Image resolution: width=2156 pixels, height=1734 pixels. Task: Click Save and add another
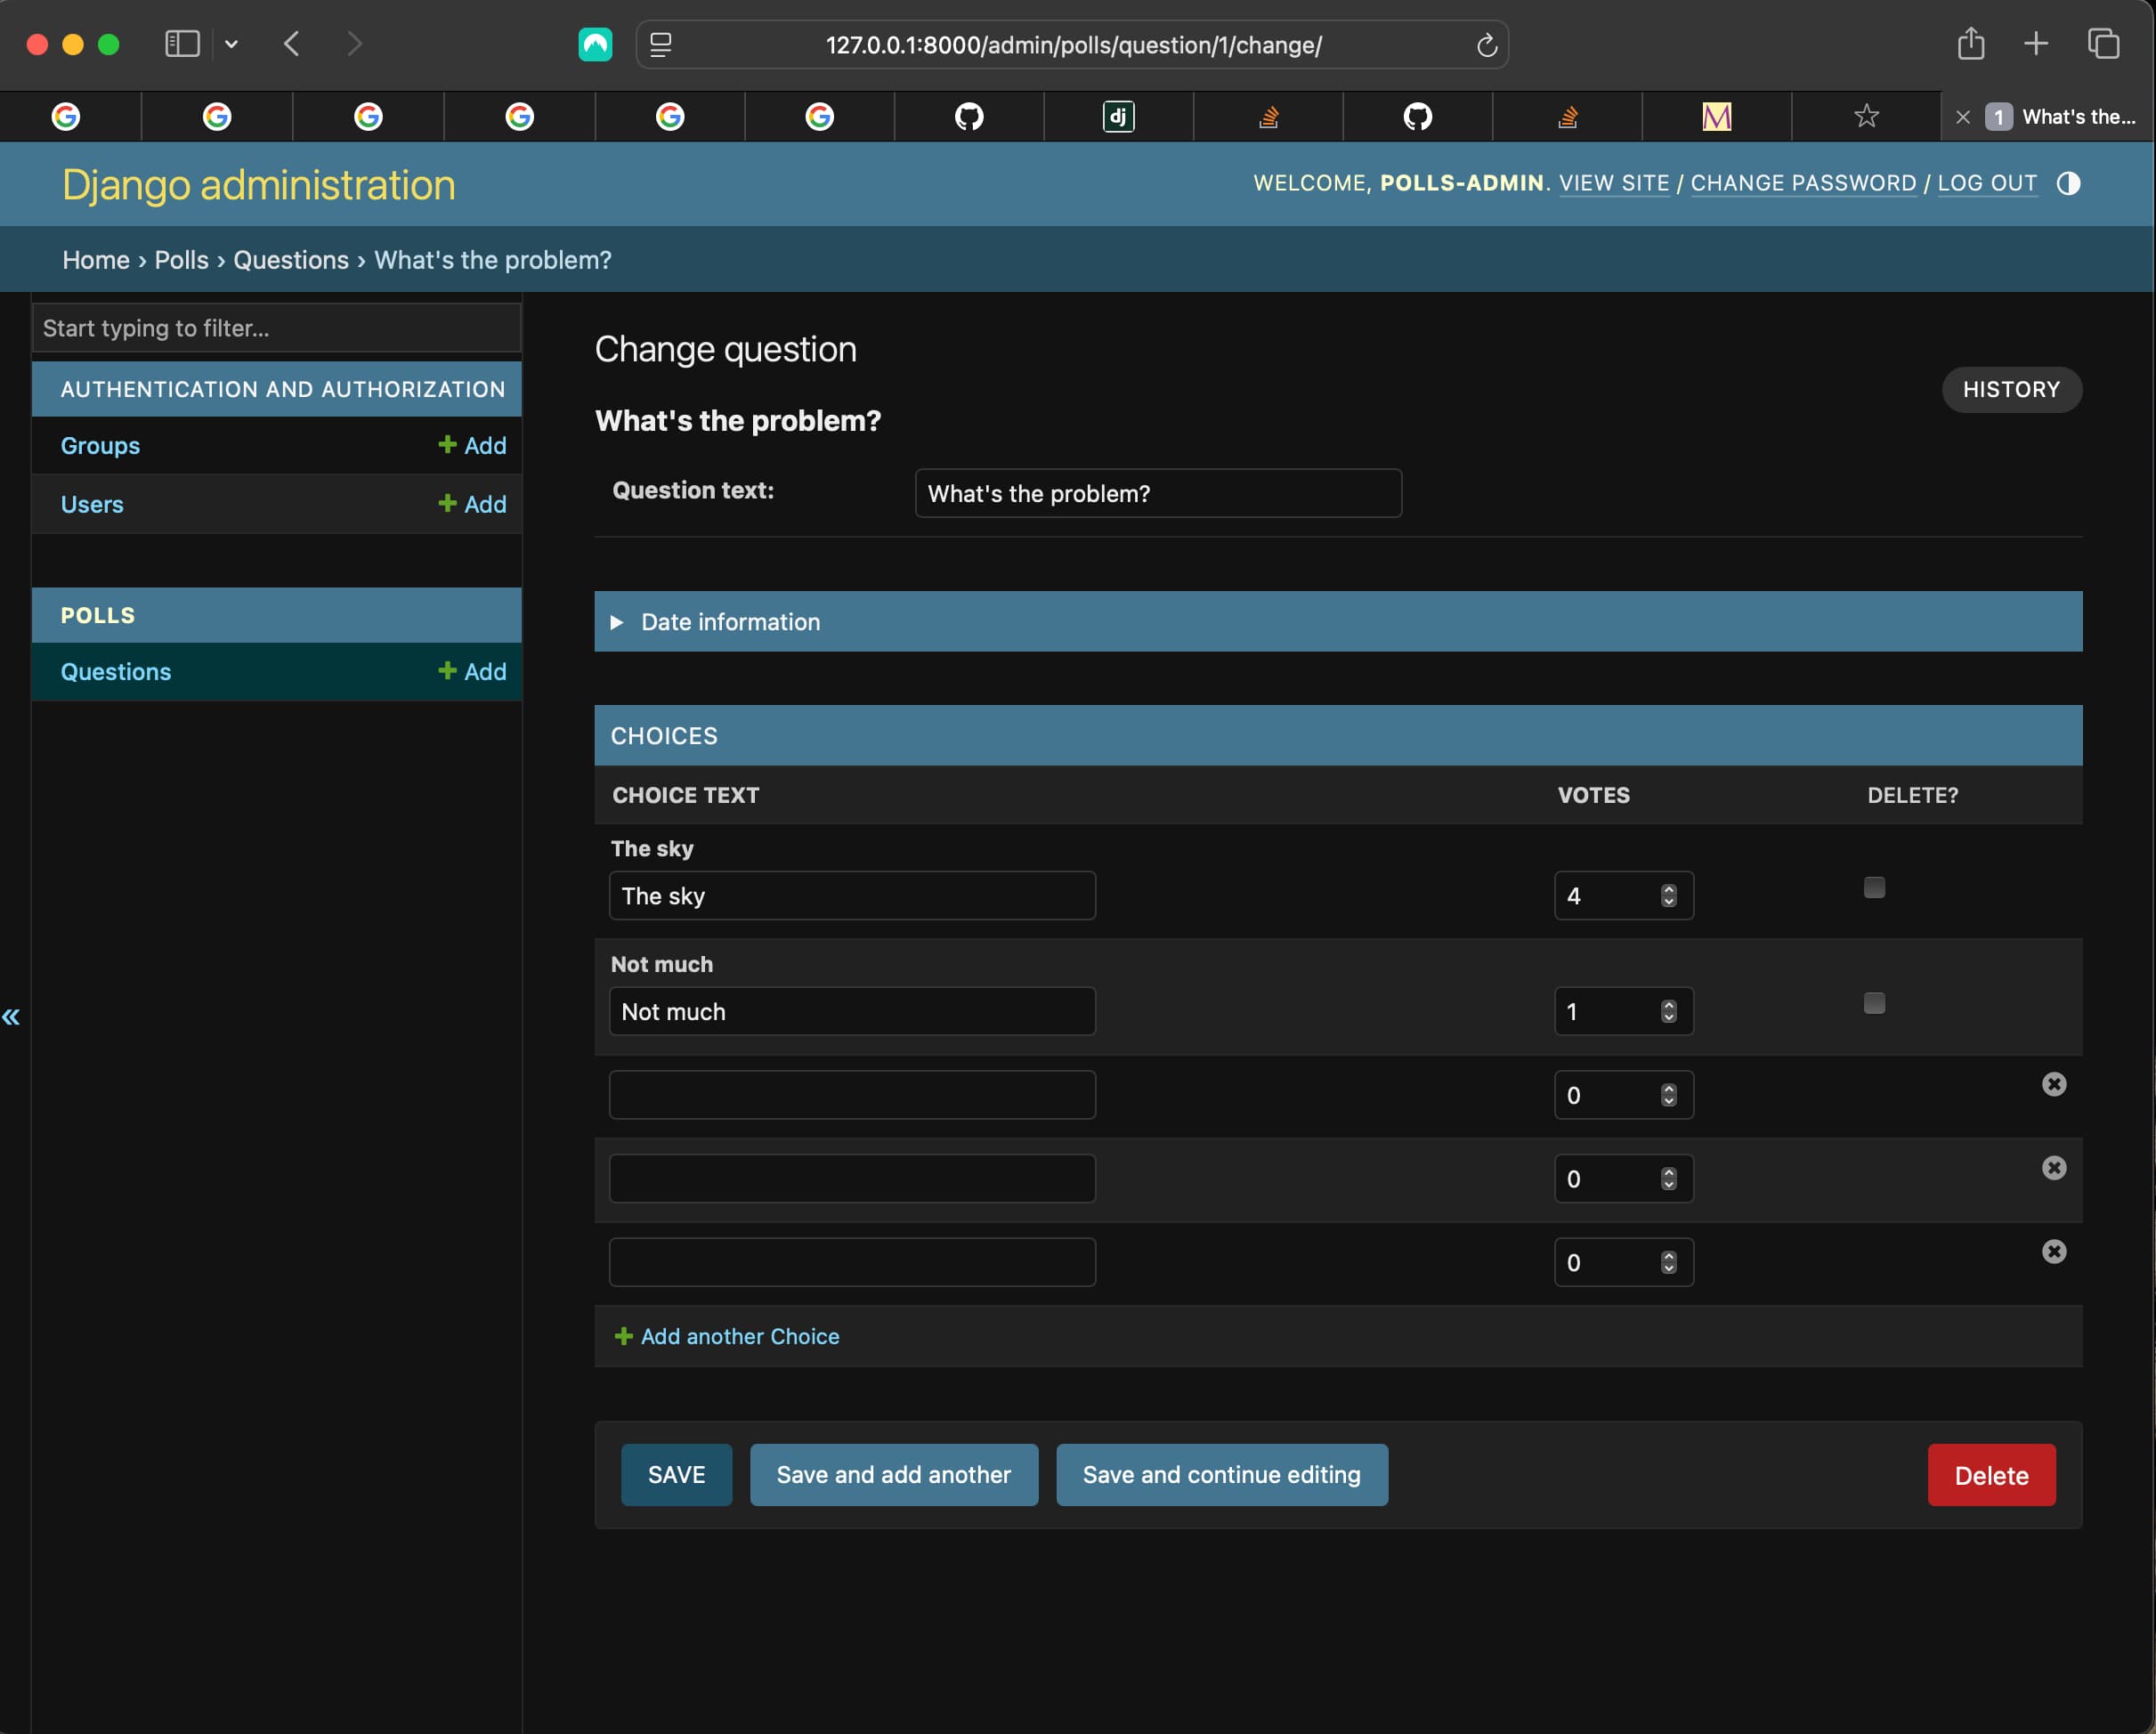[894, 1475]
